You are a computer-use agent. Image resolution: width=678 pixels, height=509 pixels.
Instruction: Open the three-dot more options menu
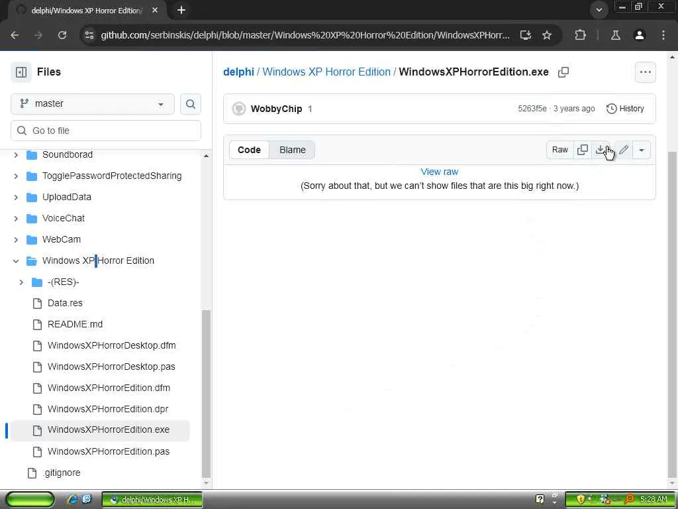pos(645,72)
